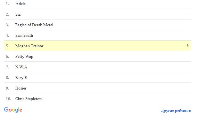Click rank number 7 beside N.W.A
The width and height of the screenshot is (197, 117).
[7, 67]
